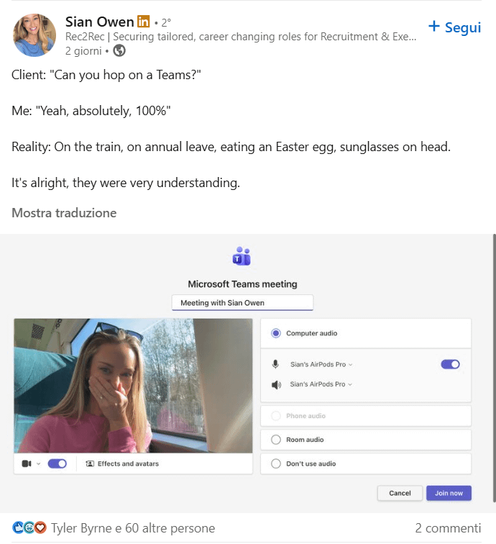Click the camera icon in Teams
Image resolution: width=496 pixels, height=544 pixels.
(x=27, y=464)
